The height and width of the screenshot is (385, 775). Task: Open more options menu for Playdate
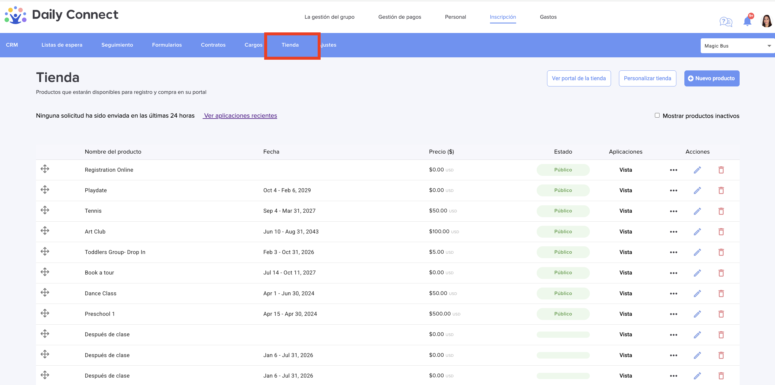673,191
